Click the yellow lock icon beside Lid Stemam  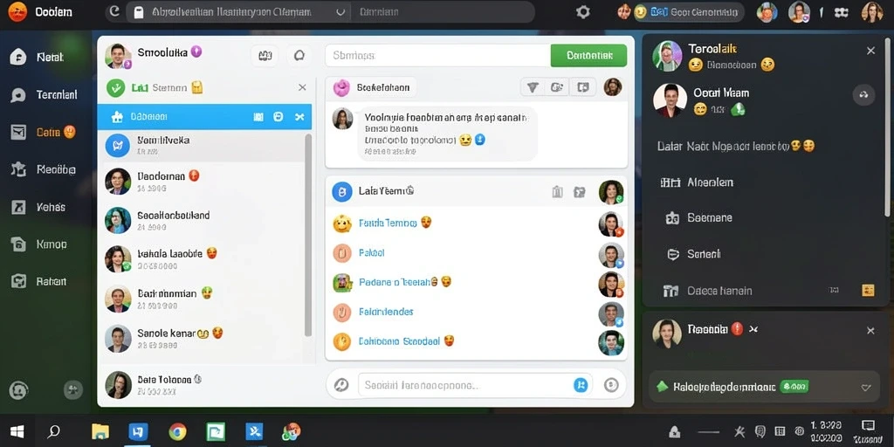click(197, 87)
